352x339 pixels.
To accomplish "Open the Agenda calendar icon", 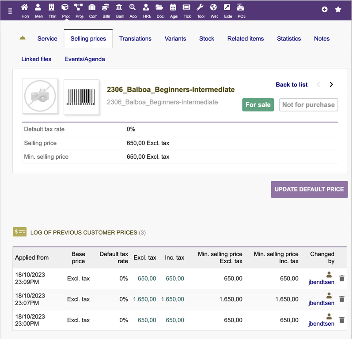I will point(173,7).
